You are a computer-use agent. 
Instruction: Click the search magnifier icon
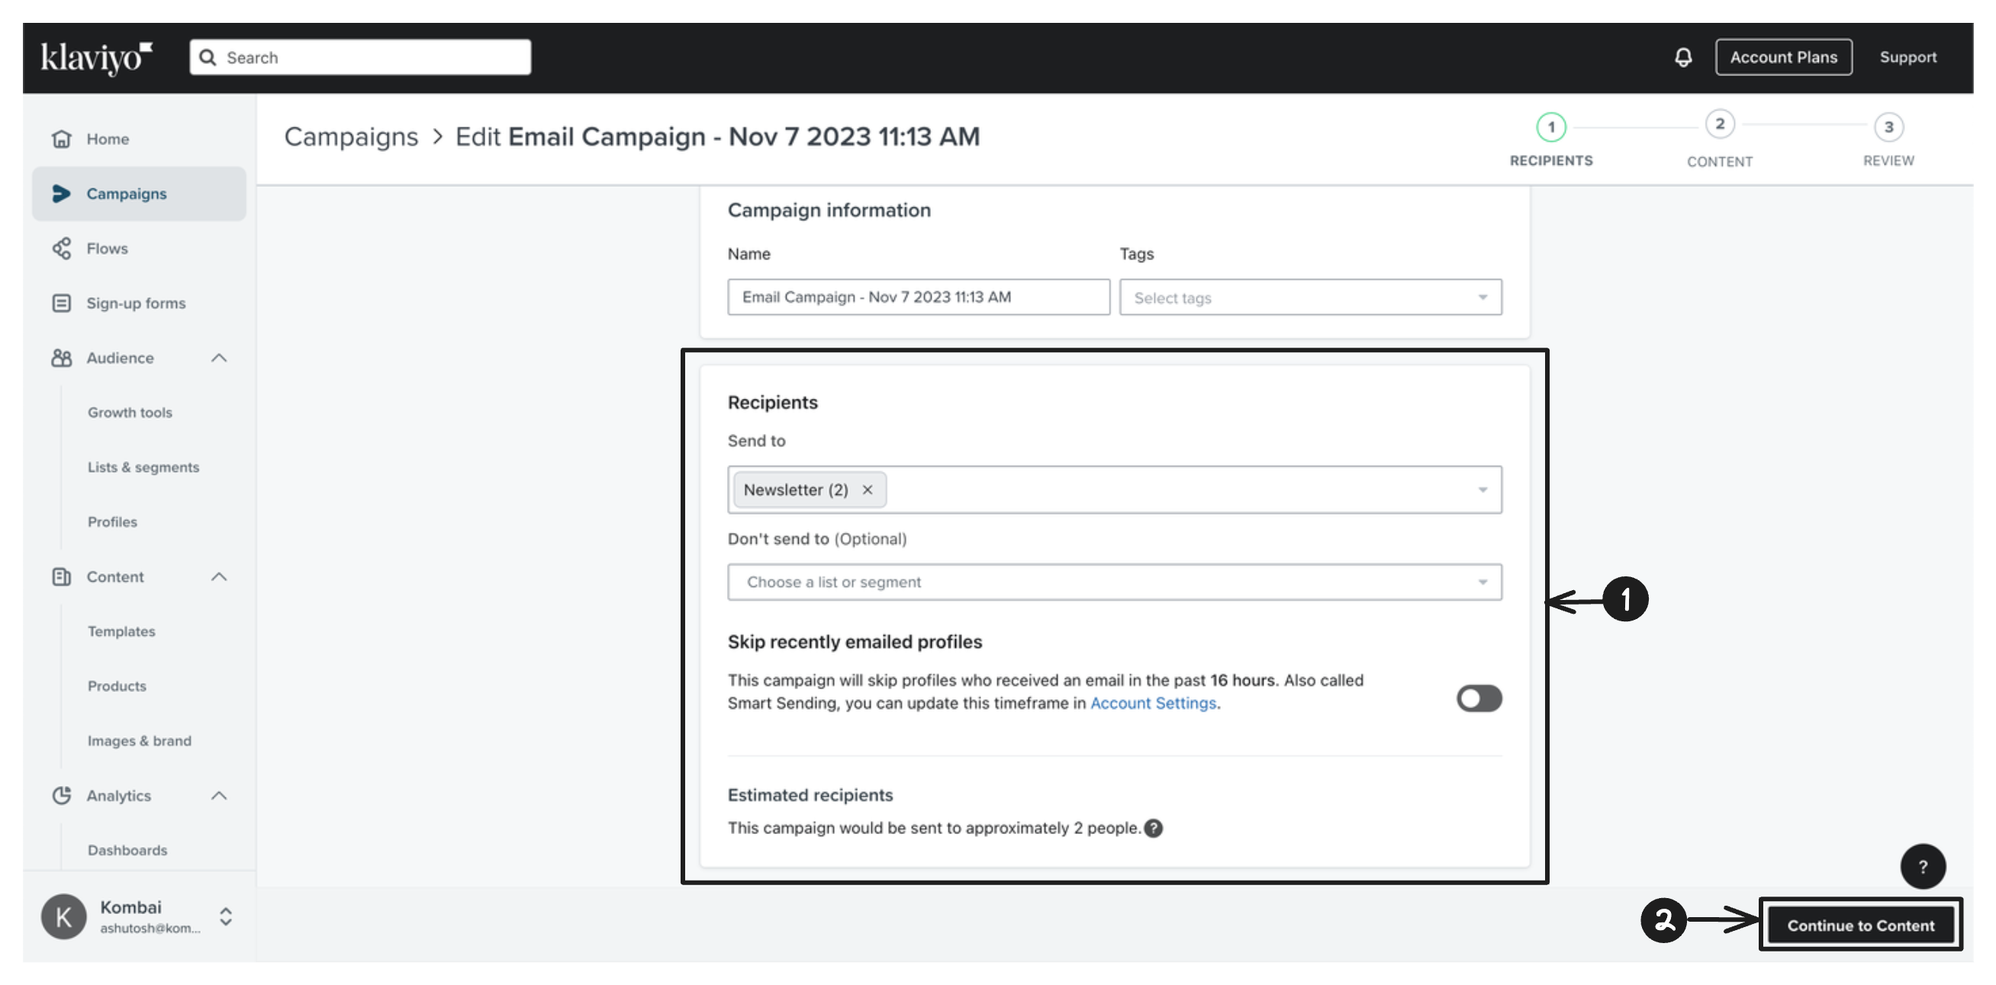208,57
